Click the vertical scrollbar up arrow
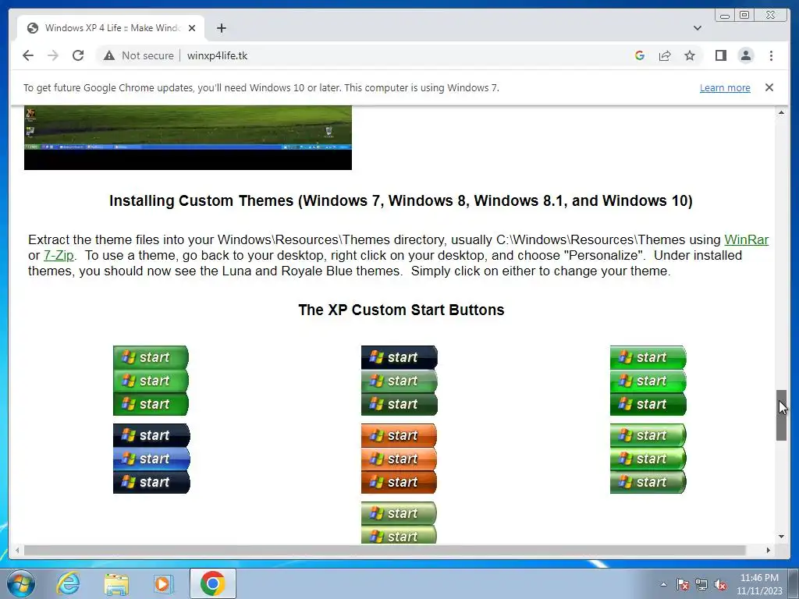 pyautogui.click(x=781, y=112)
